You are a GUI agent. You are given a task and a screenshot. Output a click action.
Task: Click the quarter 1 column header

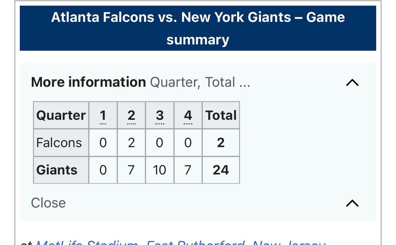[x=103, y=115]
